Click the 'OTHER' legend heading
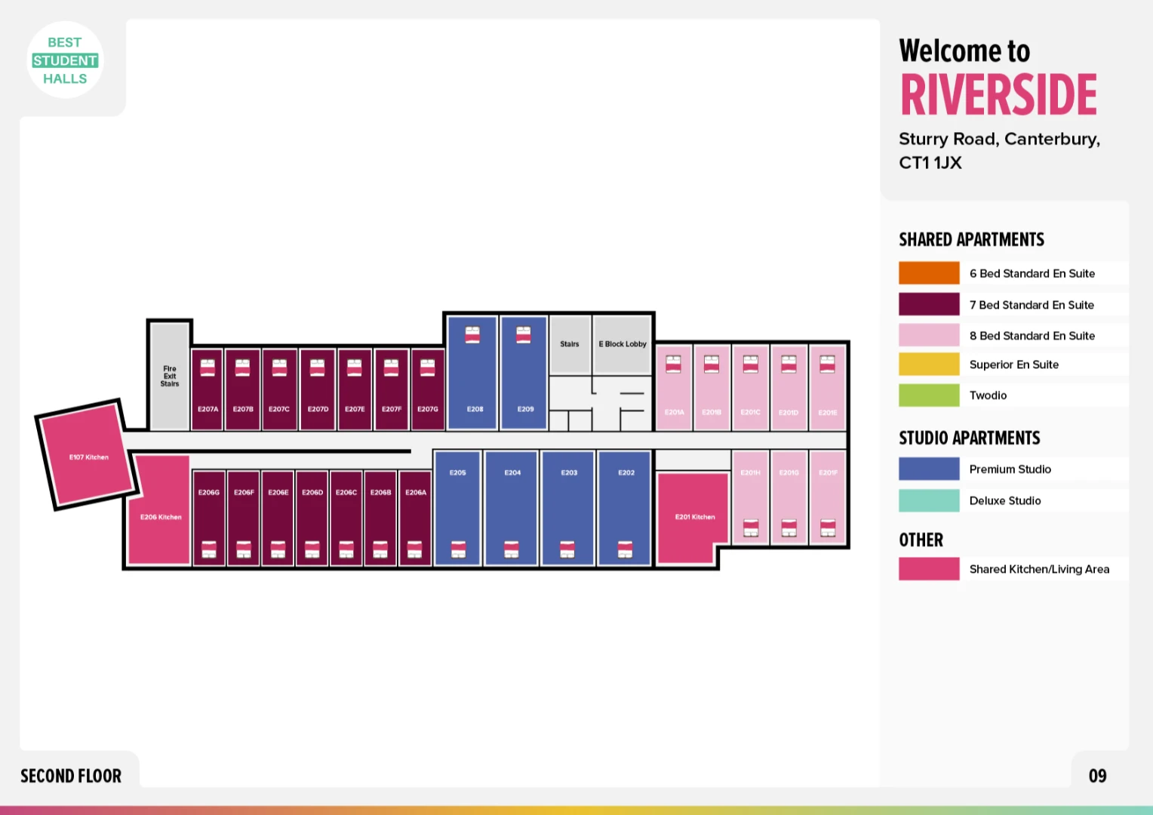 [921, 540]
